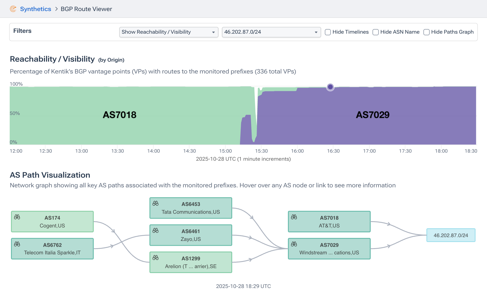Select BGP Route Viewer breadcrumb item
Viewport: 487px width, 295px height.
coord(86,9)
